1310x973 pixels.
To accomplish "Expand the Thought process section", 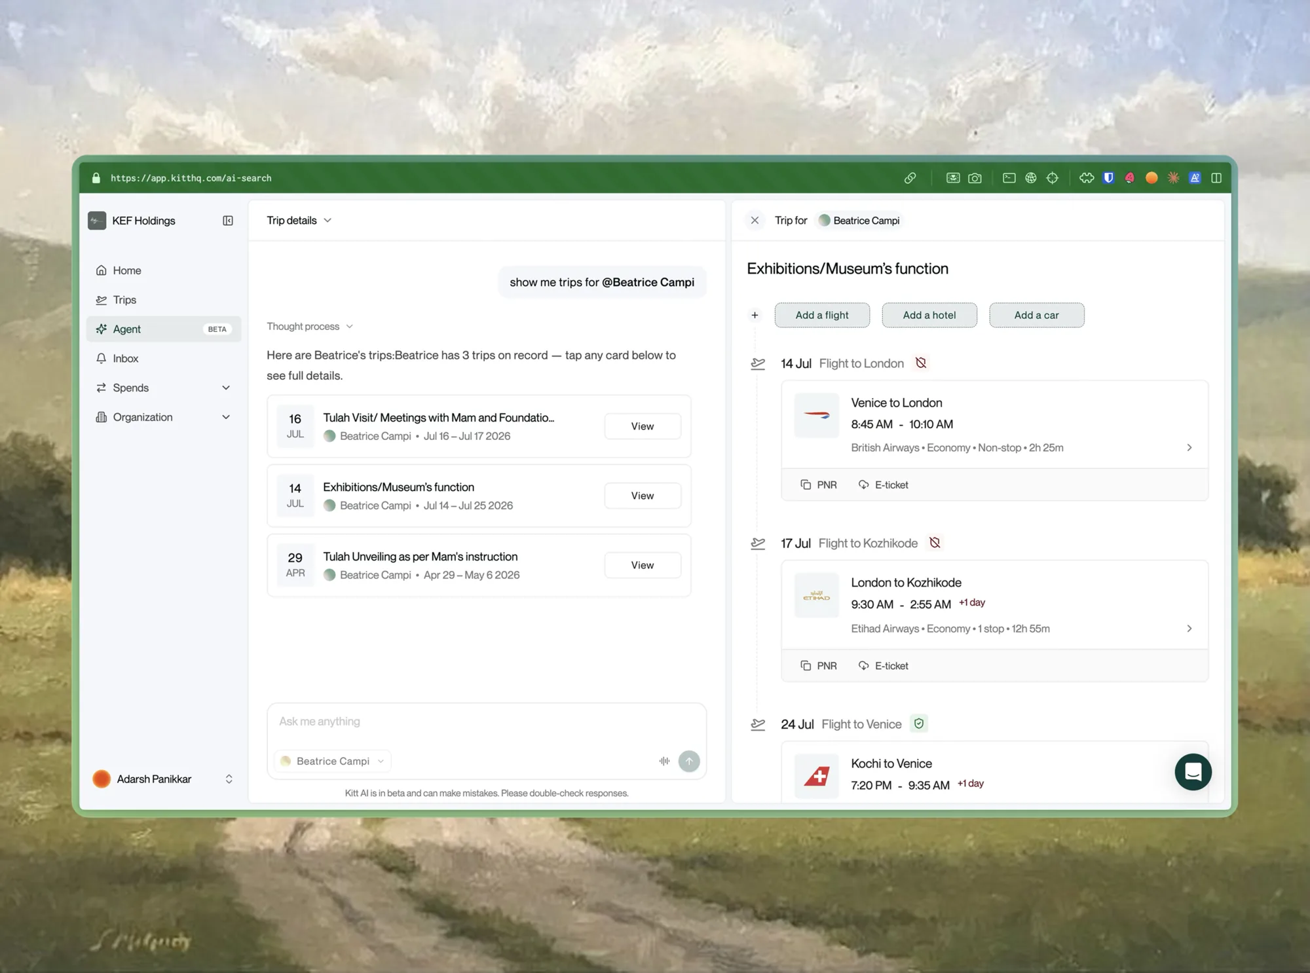I will (x=310, y=326).
